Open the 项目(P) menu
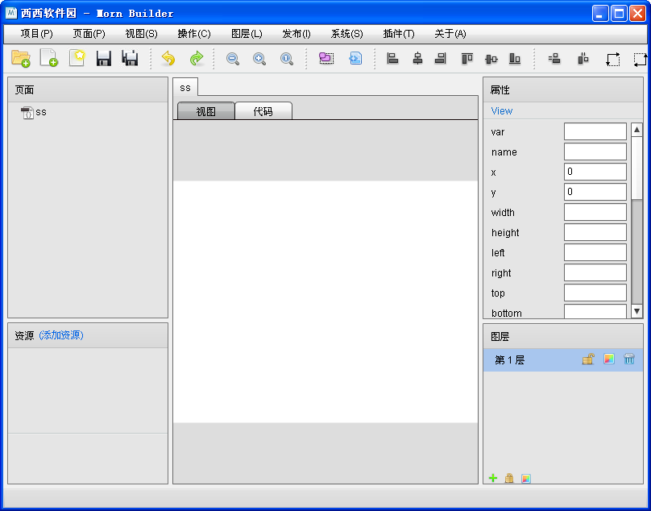This screenshot has width=651, height=511. click(x=36, y=34)
